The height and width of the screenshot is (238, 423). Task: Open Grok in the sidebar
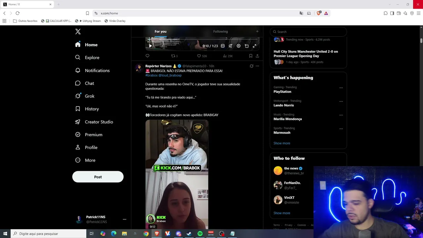pyautogui.click(x=85, y=96)
